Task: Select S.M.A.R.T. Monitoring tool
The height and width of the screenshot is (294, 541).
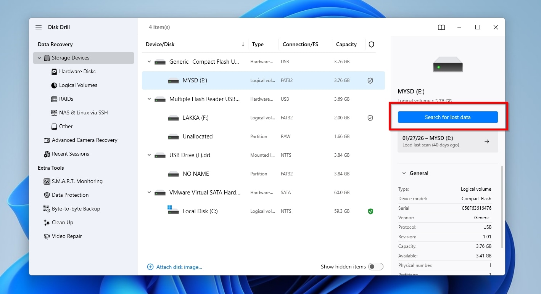Action: click(x=77, y=182)
